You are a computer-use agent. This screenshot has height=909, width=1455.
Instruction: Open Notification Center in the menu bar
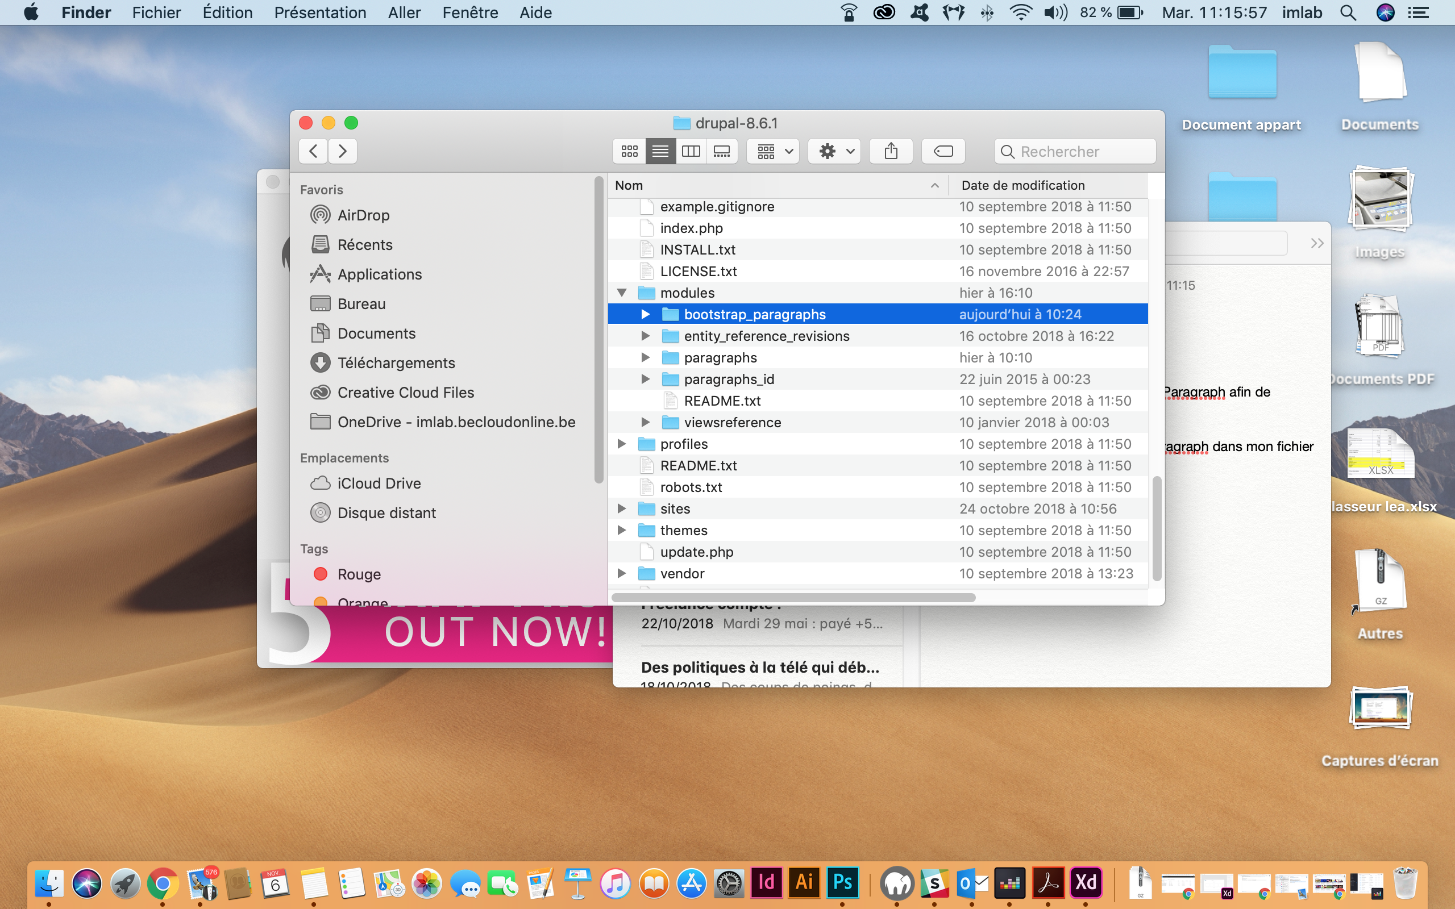[1419, 12]
